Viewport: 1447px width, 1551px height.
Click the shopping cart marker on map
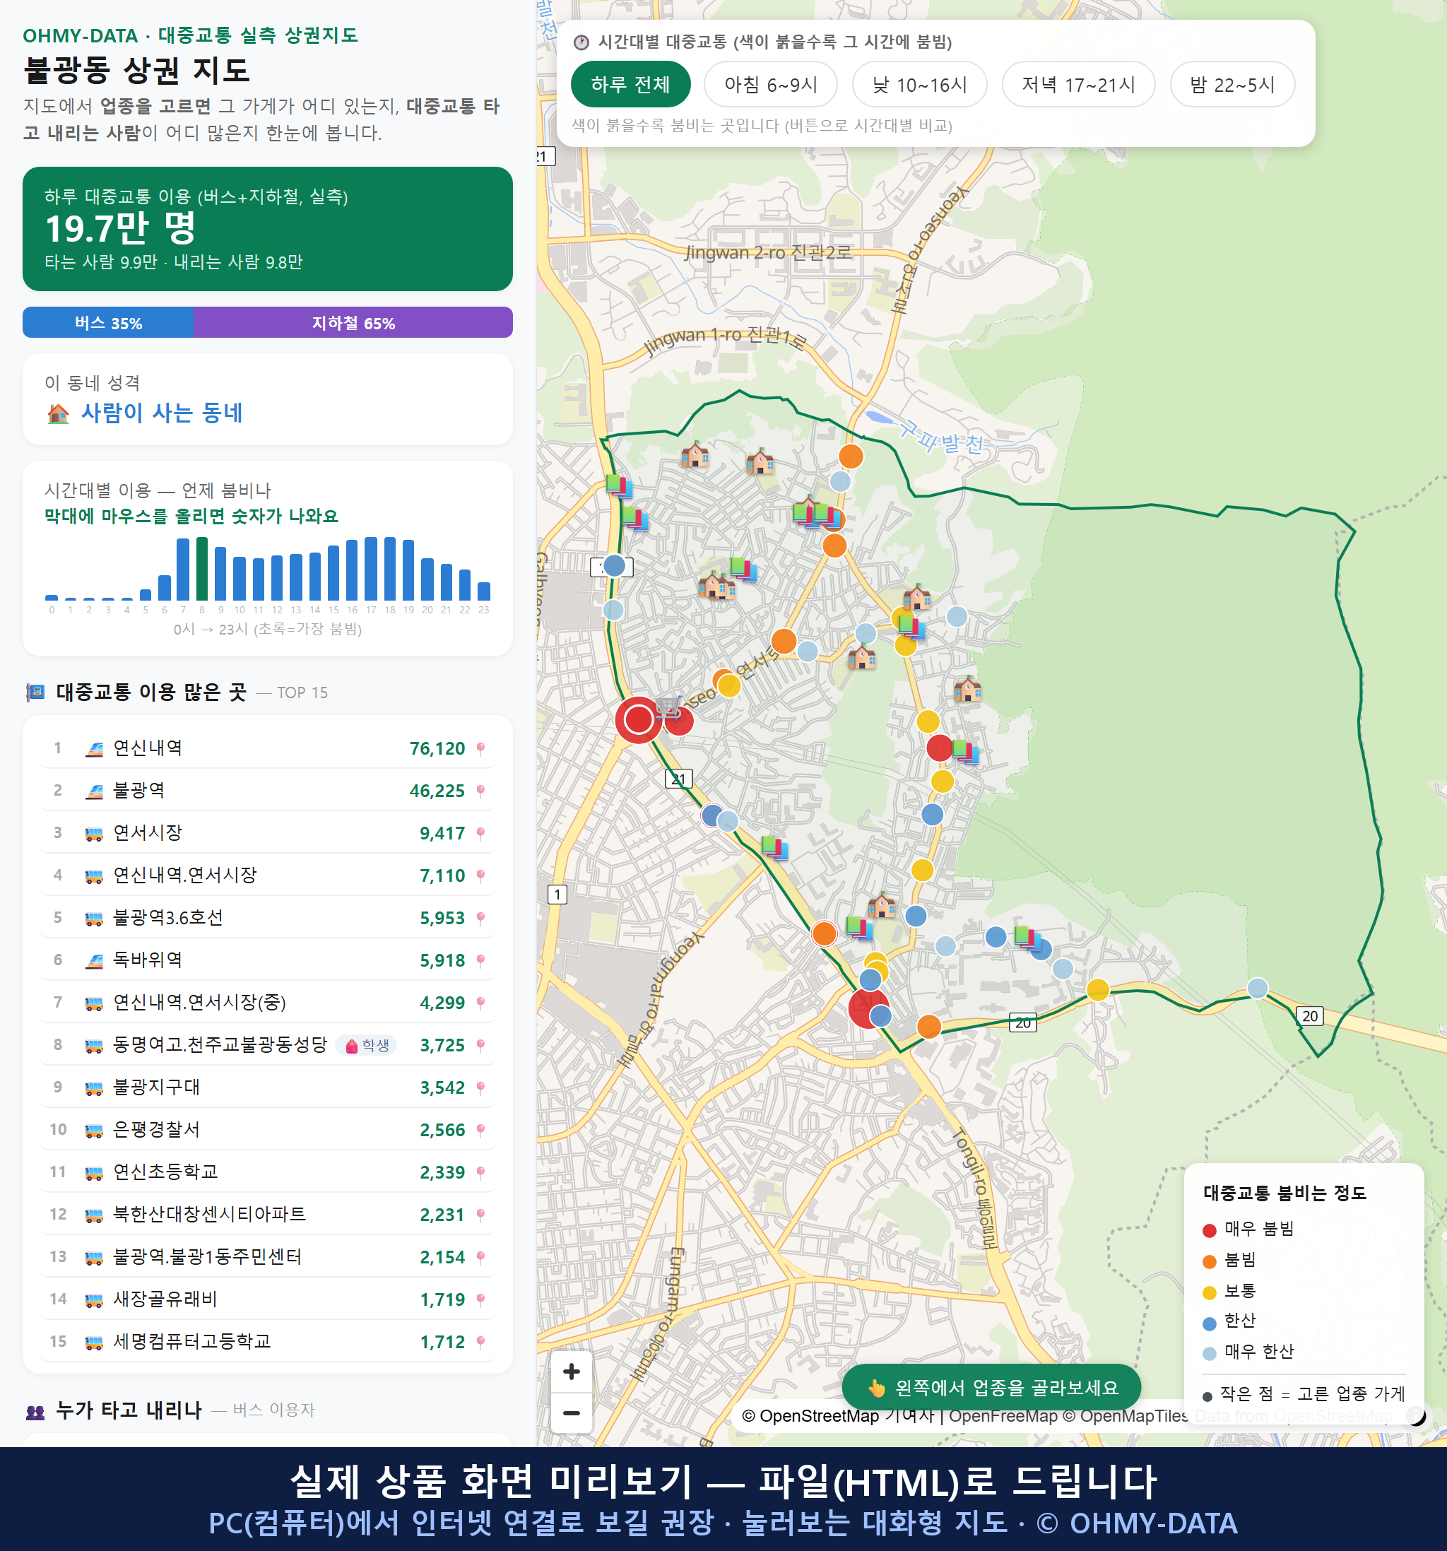click(x=668, y=709)
